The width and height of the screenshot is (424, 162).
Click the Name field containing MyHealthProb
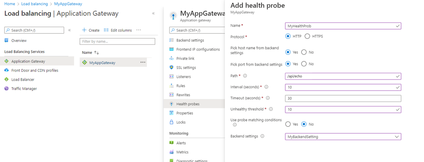343,26
